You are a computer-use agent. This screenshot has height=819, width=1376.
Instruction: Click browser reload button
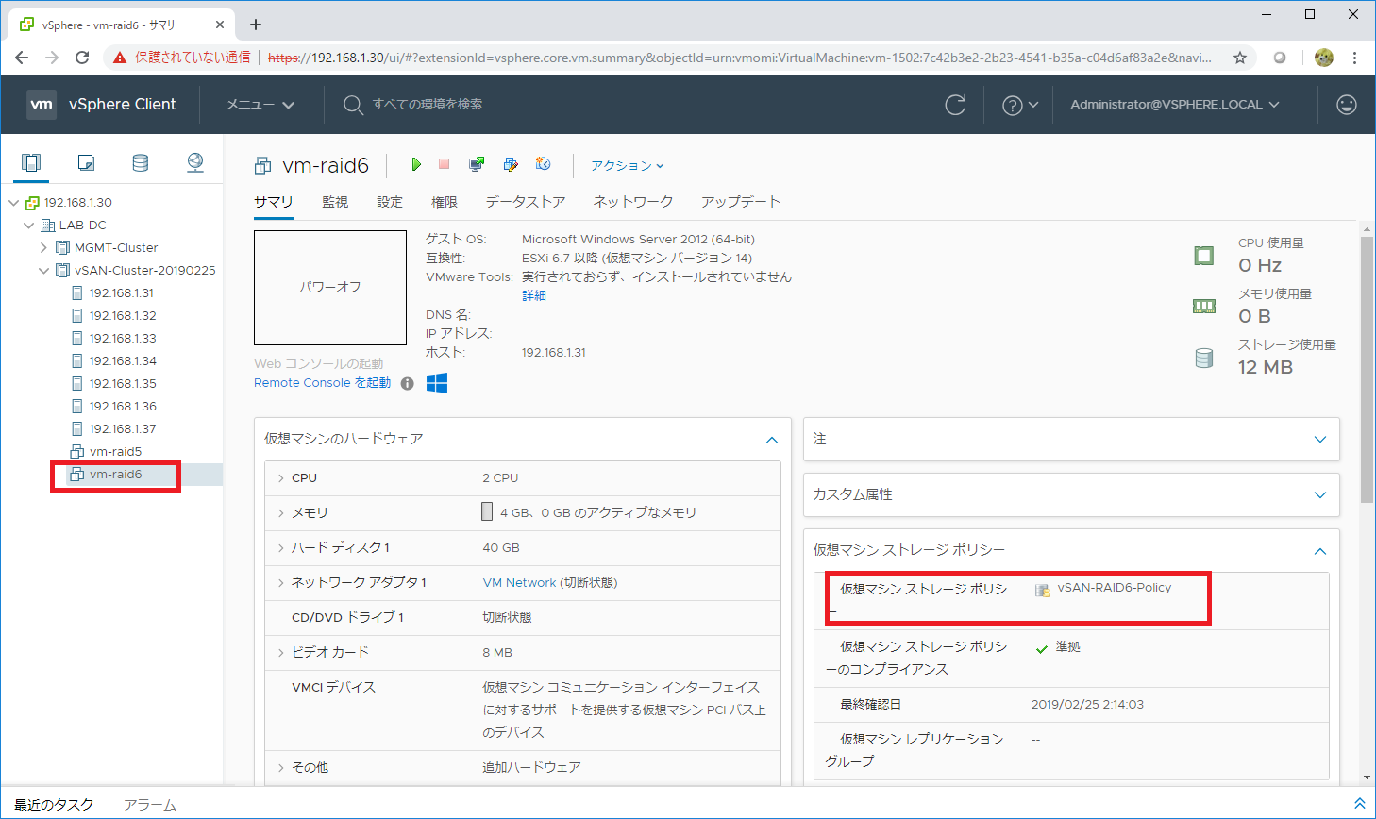click(82, 58)
